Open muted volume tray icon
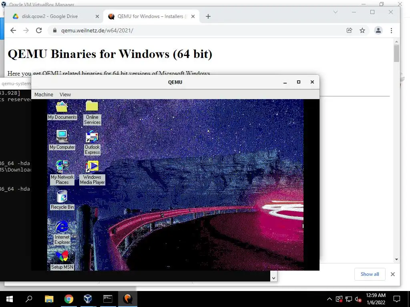The image size is (410, 307). point(358,299)
